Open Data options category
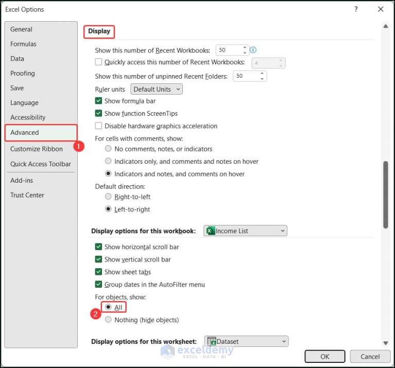This screenshot has width=395, height=368. [41, 59]
